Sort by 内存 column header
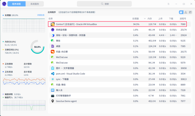The width and height of the screenshot is (195, 116). point(150,19)
